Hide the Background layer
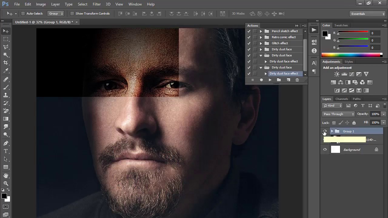 pyautogui.click(x=325, y=150)
